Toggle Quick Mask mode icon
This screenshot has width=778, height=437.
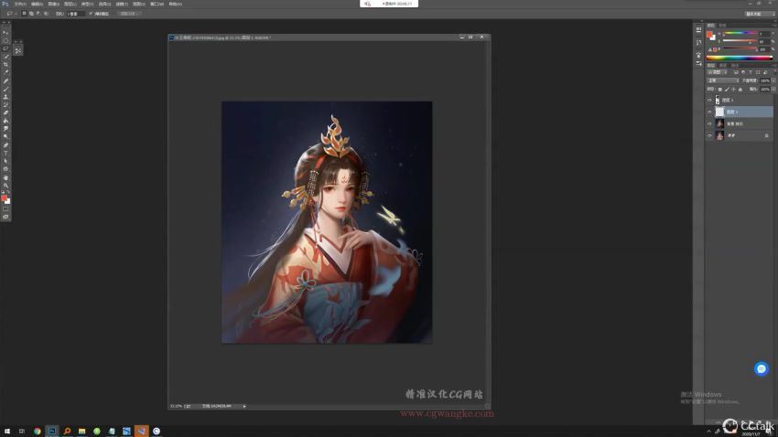(x=6, y=208)
